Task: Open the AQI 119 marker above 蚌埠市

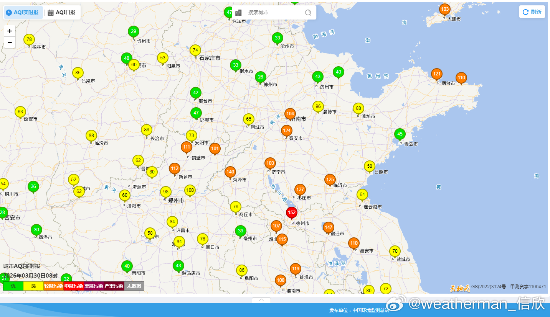Action: click(x=296, y=269)
